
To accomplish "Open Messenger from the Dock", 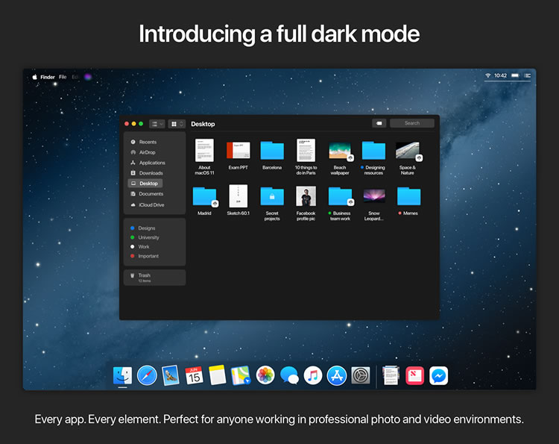I will (x=438, y=375).
